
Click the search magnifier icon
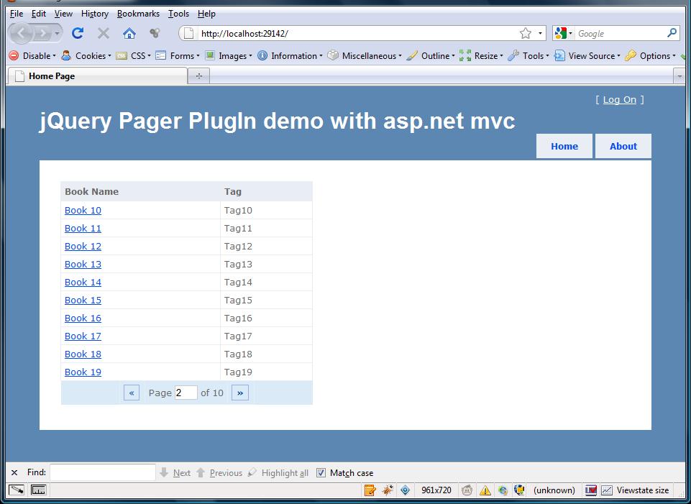coord(672,33)
